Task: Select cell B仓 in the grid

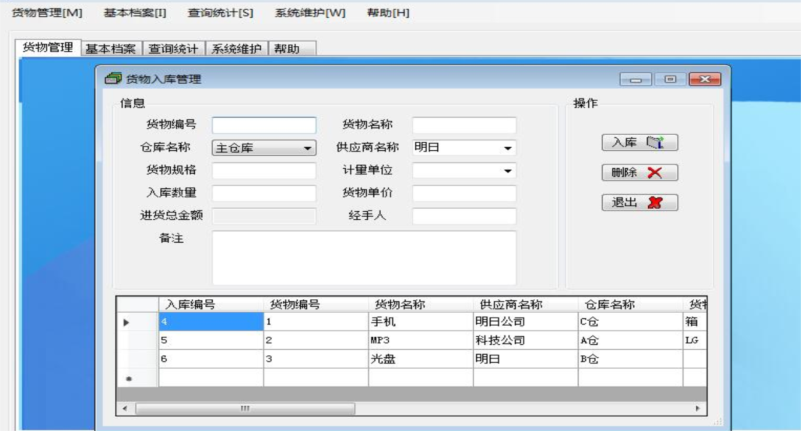Action: pos(630,359)
